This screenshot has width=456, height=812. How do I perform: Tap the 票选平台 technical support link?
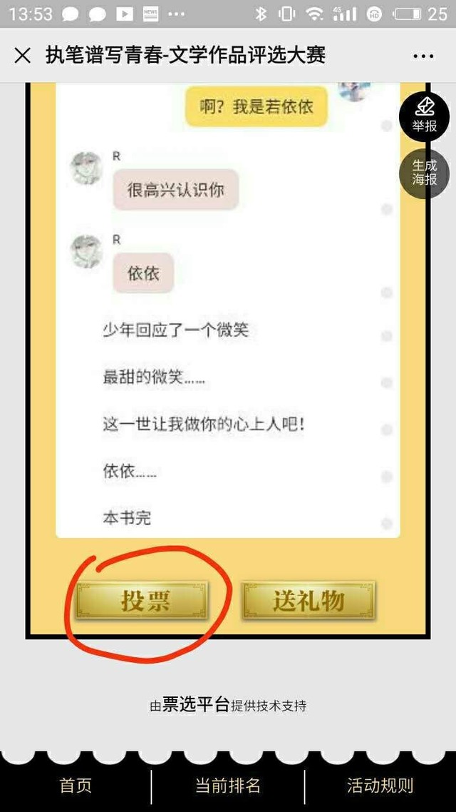point(195,704)
